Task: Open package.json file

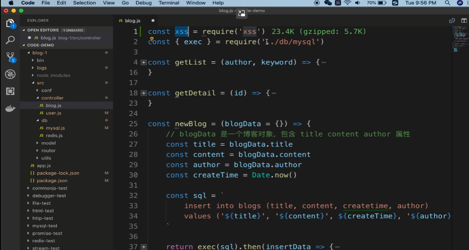Action: point(67,181)
